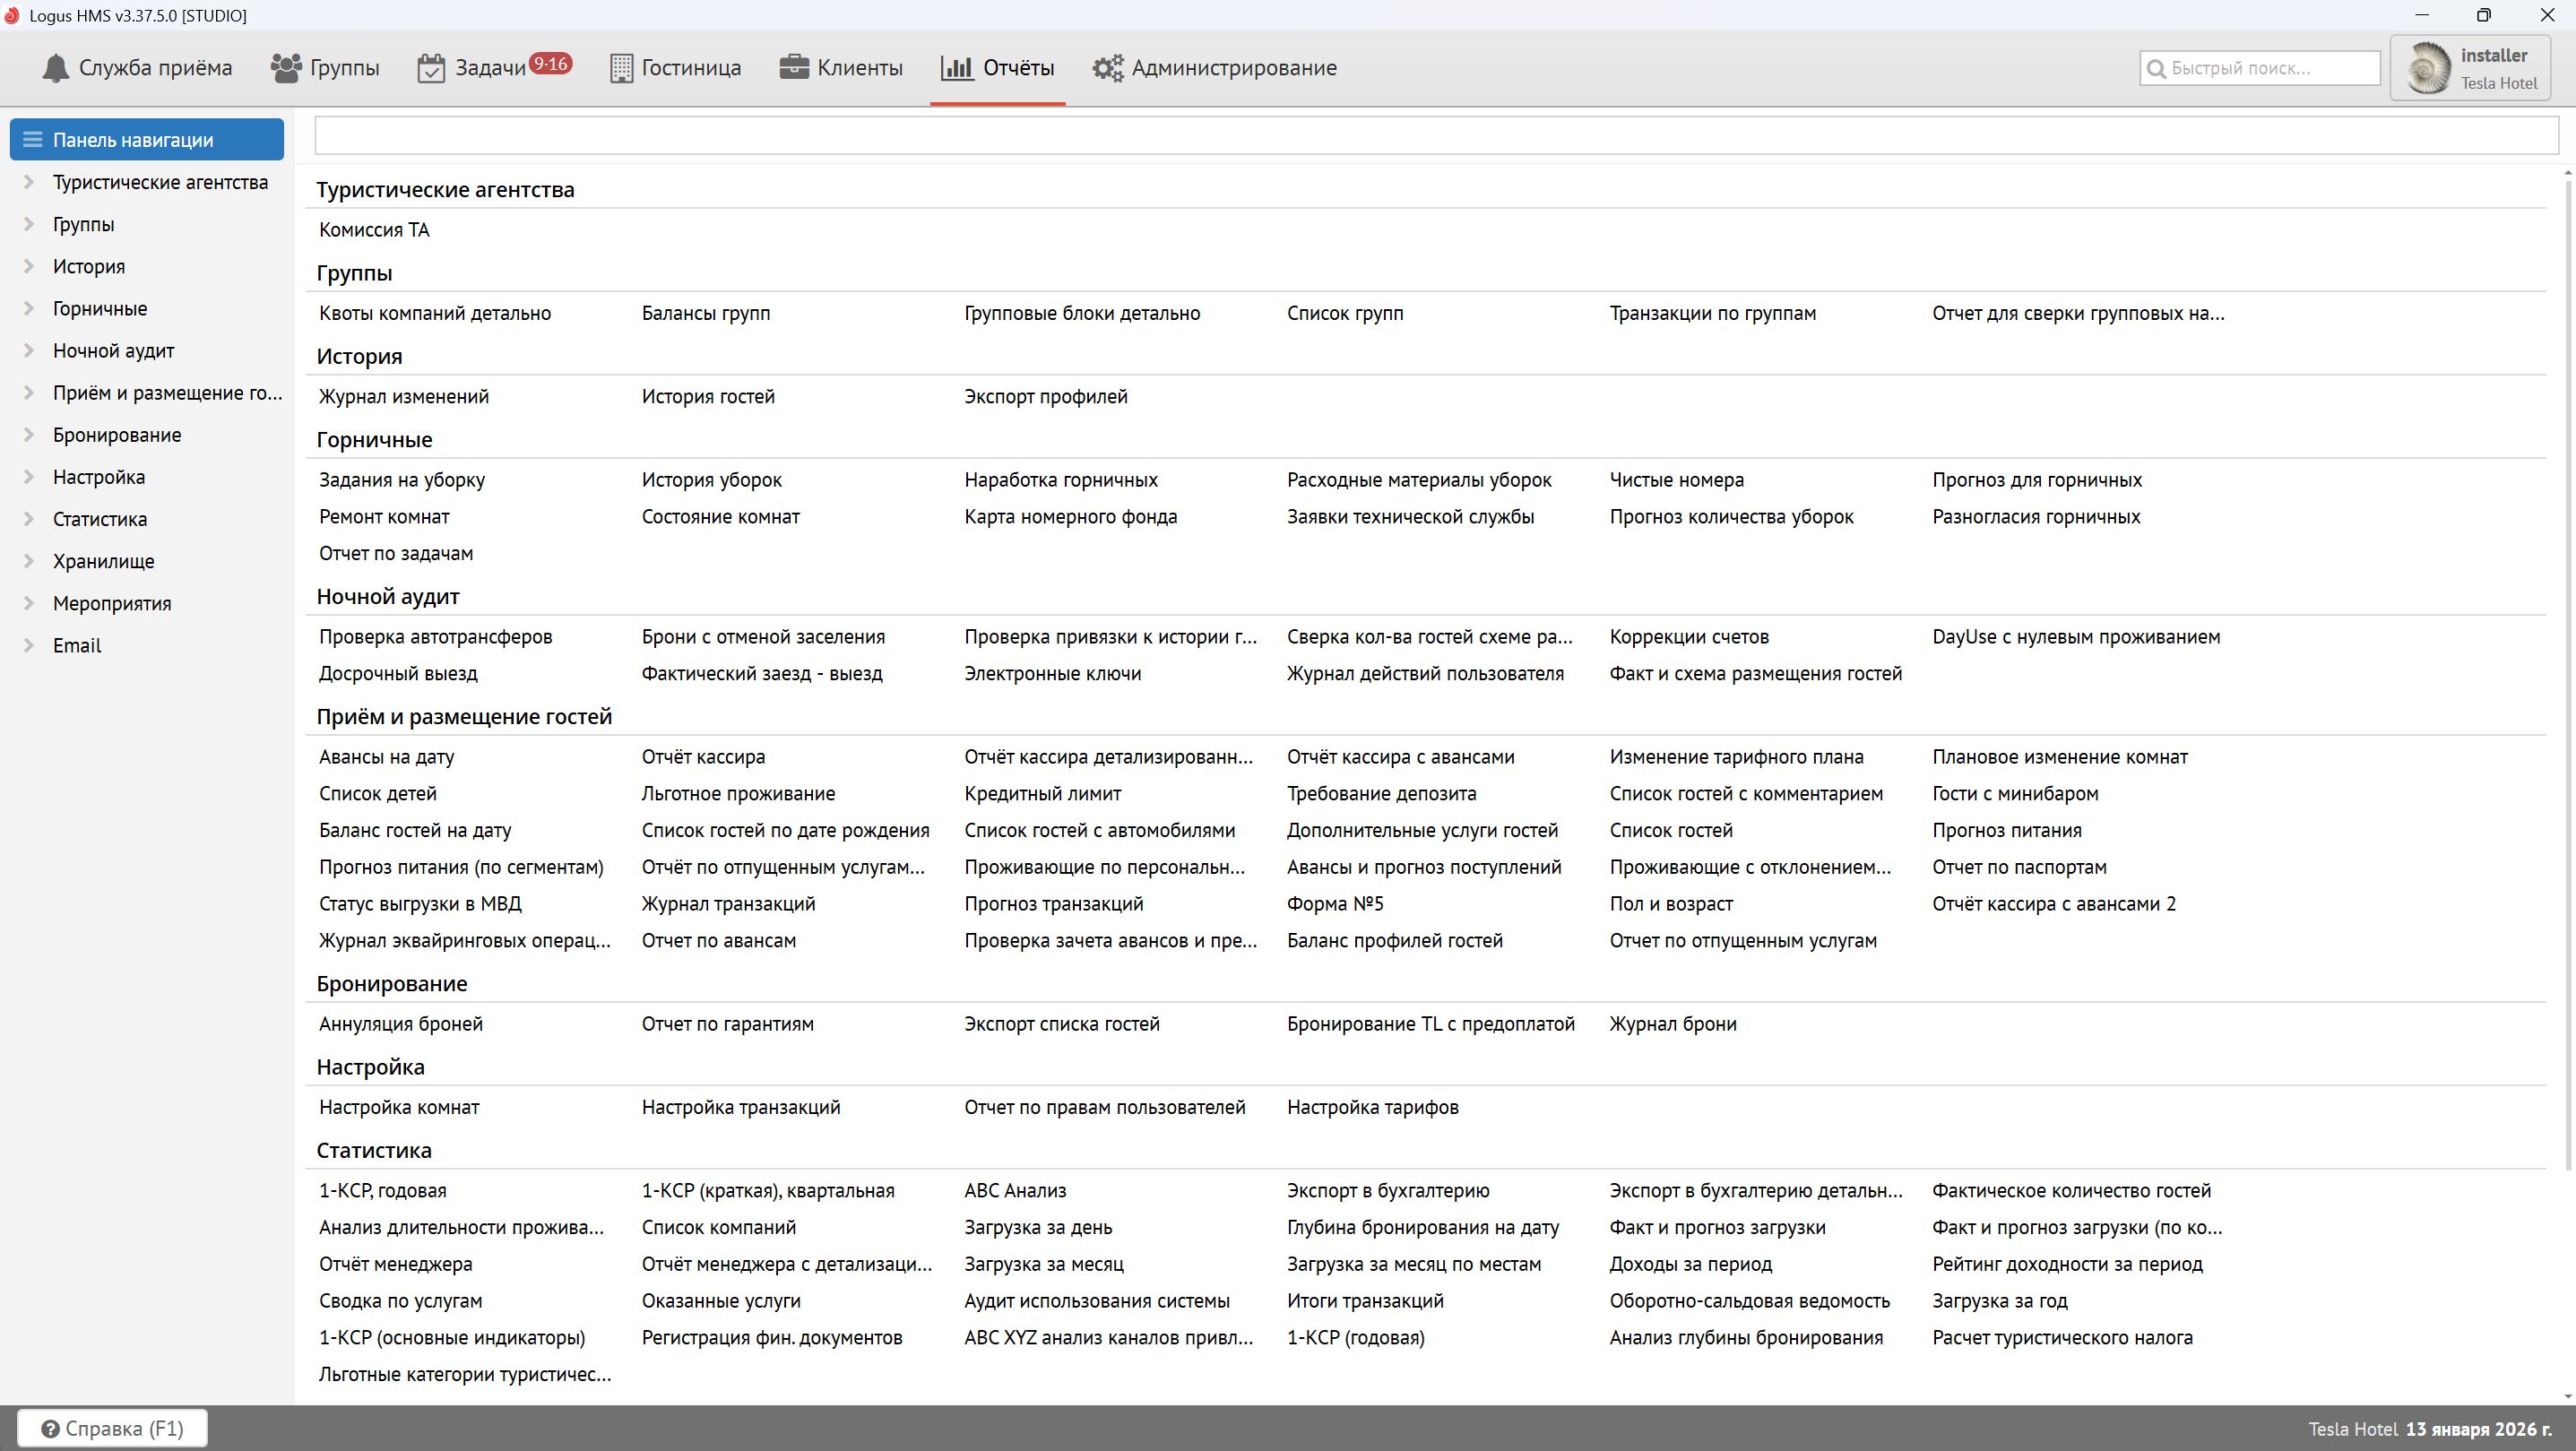
Task: Click the building icon for Гостиница
Action: click(x=621, y=68)
